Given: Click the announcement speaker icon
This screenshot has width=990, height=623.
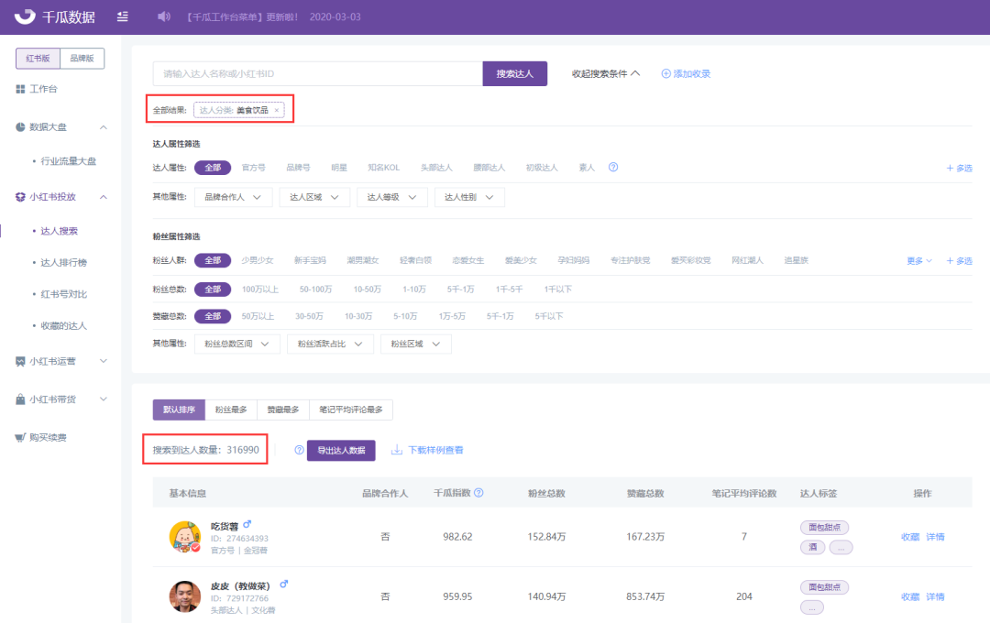Looking at the screenshot, I should [164, 16].
